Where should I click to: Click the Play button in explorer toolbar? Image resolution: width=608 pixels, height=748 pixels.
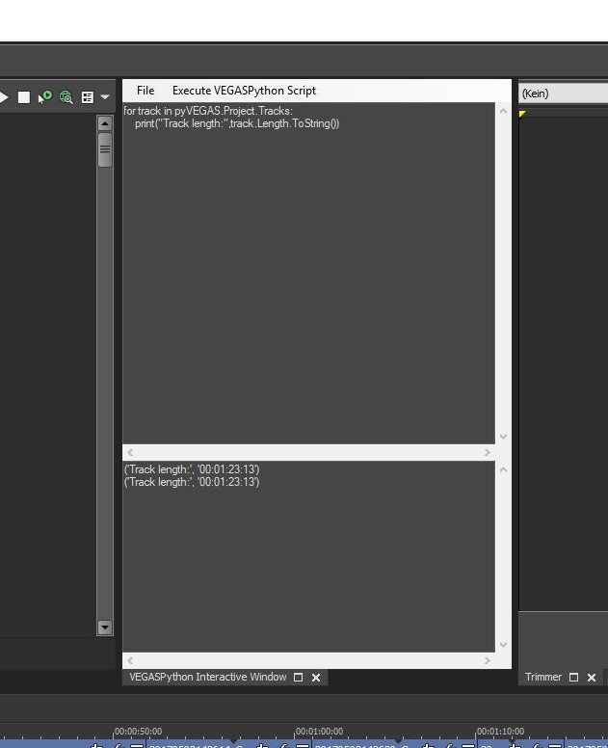coord(4,97)
